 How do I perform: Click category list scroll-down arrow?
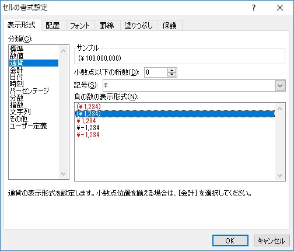(64, 173)
